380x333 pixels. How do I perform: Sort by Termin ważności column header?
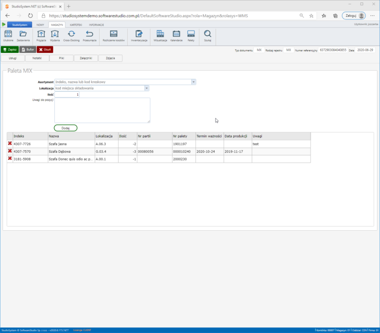pyautogui.click(x=210, y=136)
